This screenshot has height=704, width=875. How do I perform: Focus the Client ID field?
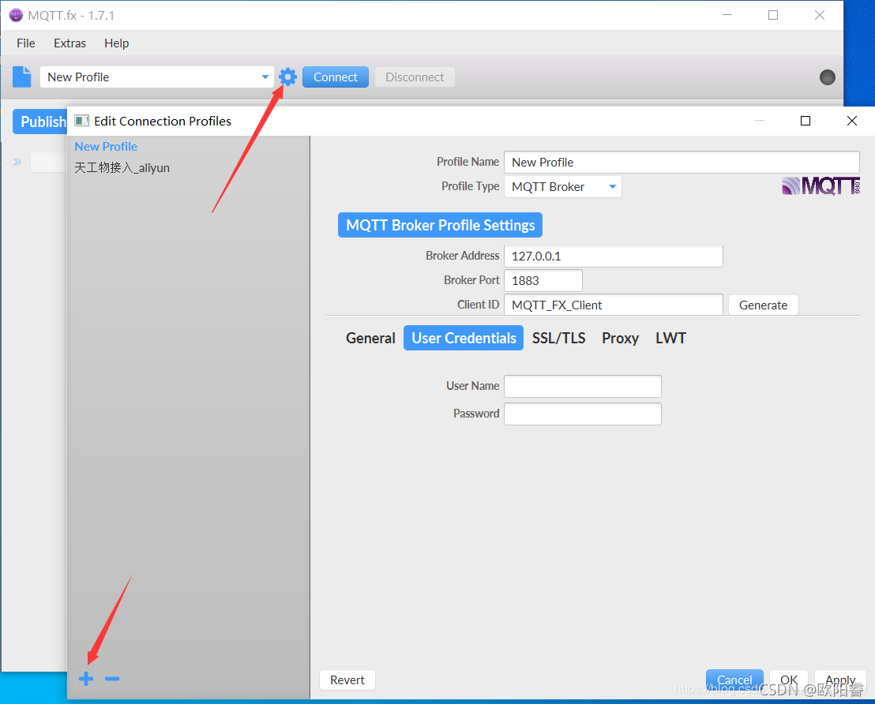point(614,305)
